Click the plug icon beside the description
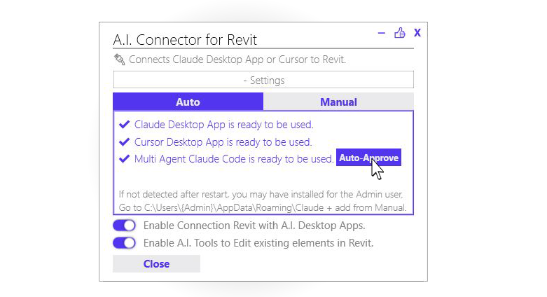This screenshot has height=297, width=547. click(119, 60)
